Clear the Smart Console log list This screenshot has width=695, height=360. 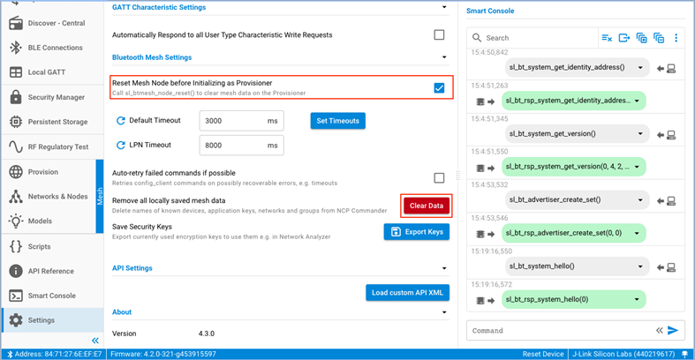tap(607, 38)
